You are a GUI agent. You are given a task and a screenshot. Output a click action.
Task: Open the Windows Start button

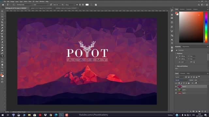[3, 115]
